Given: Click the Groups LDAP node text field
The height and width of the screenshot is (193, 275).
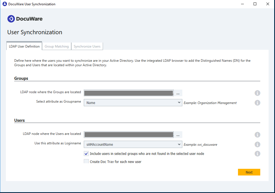Looking at the screenshot, I should point(129,93).
